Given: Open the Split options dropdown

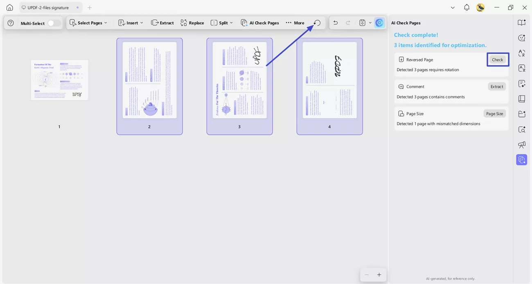Looking at the screenshot, I should click(x=221, y=22).
